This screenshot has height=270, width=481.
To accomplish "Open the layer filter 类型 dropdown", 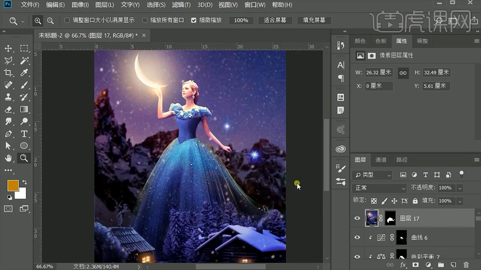I will (x=373, y=175).
